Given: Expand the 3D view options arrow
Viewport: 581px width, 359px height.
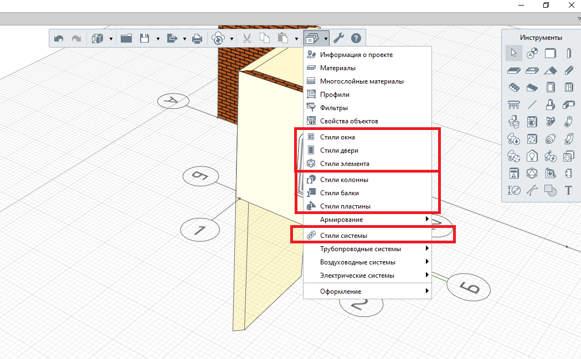Looking at the screenshot, I should (111, 39).
